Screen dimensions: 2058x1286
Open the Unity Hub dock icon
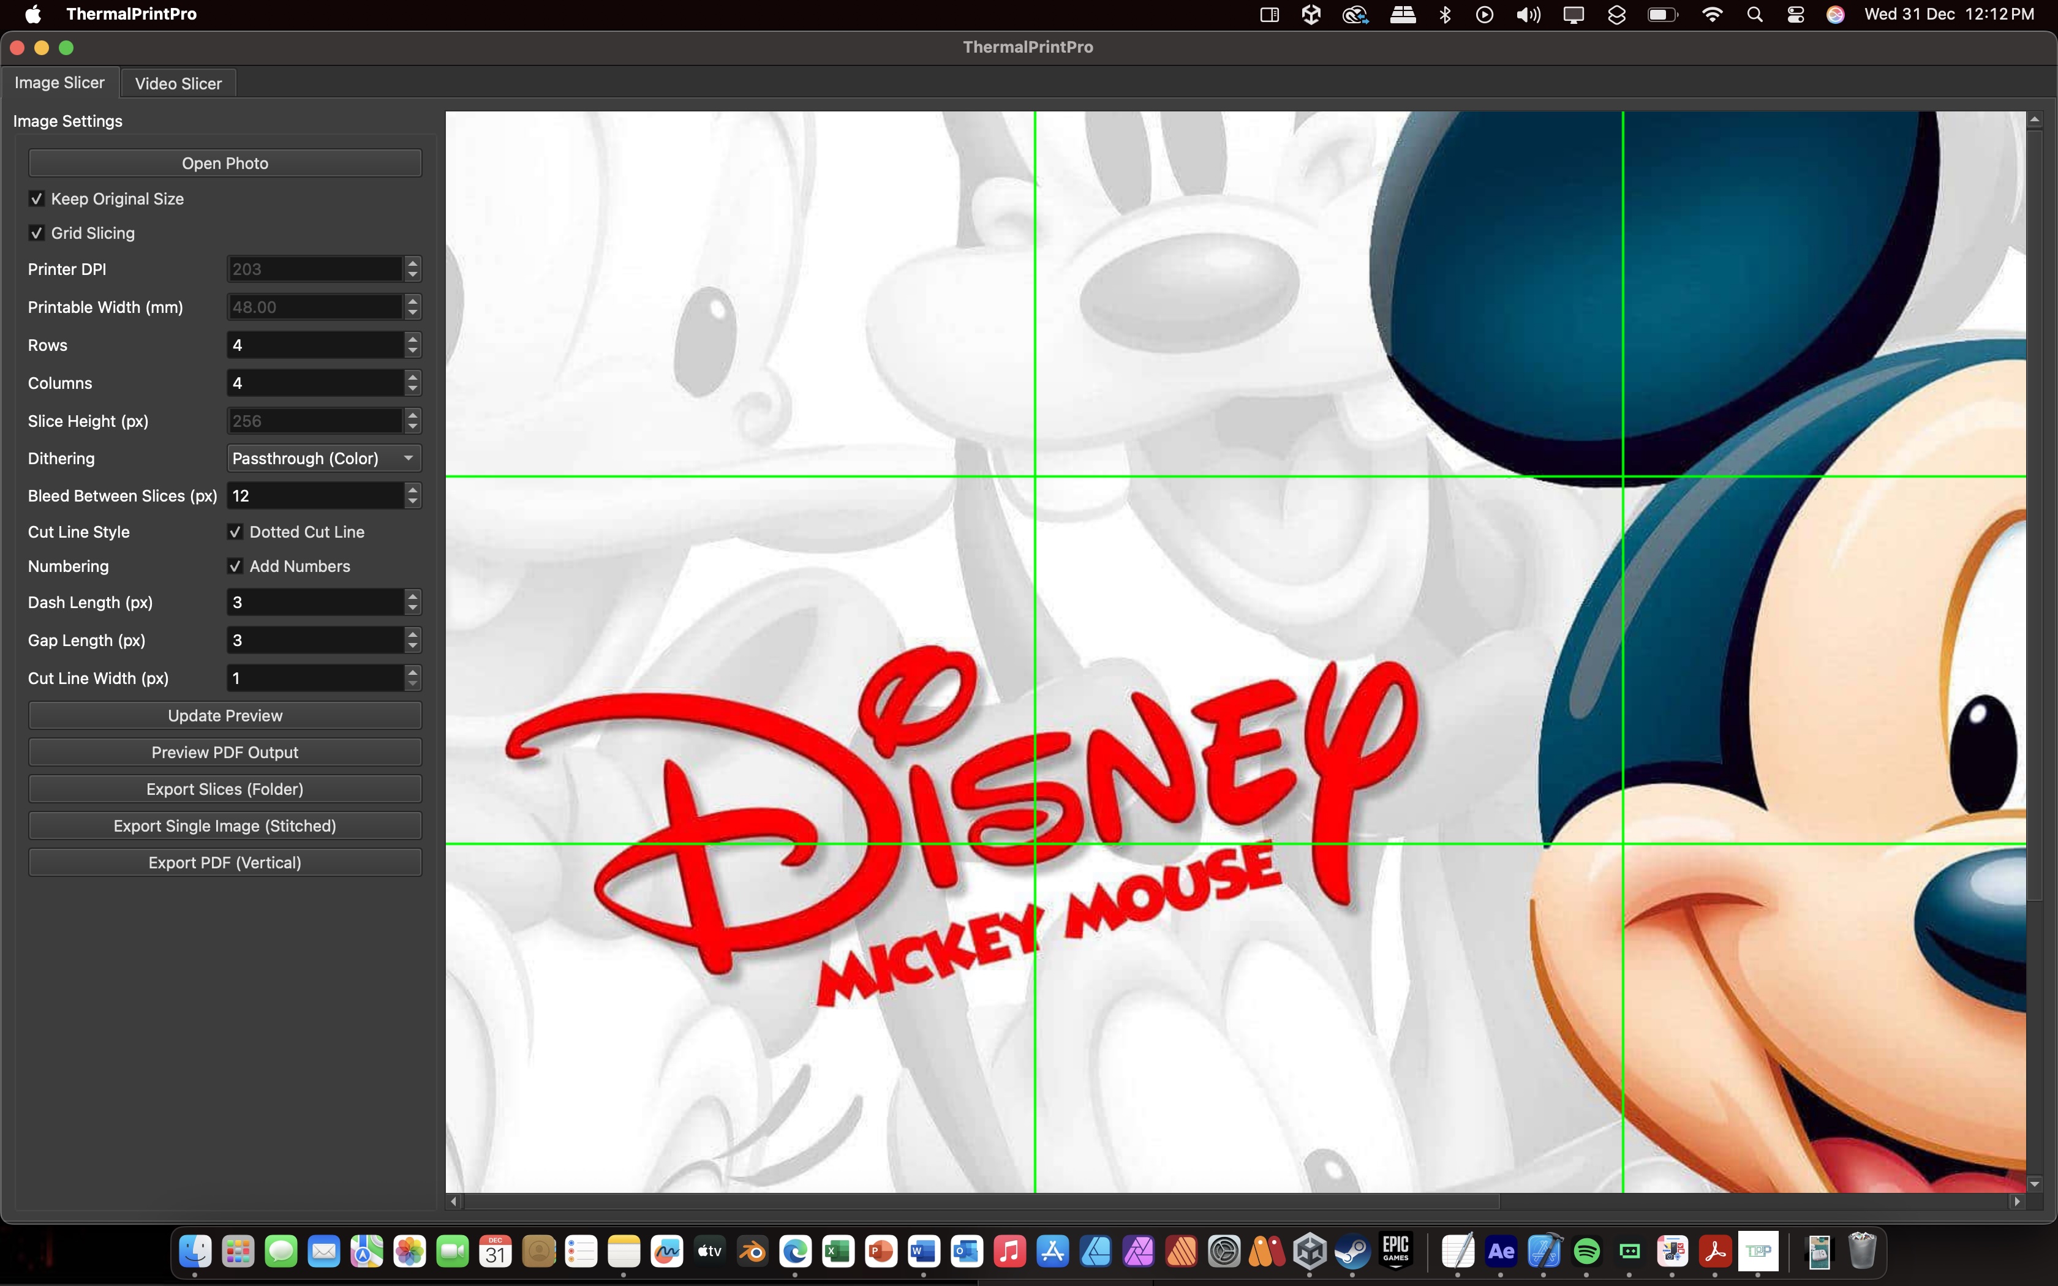pos(1310,1251)
